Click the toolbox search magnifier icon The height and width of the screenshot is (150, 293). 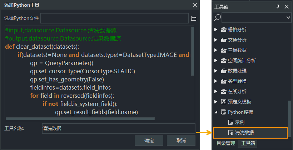coord(217,17)
